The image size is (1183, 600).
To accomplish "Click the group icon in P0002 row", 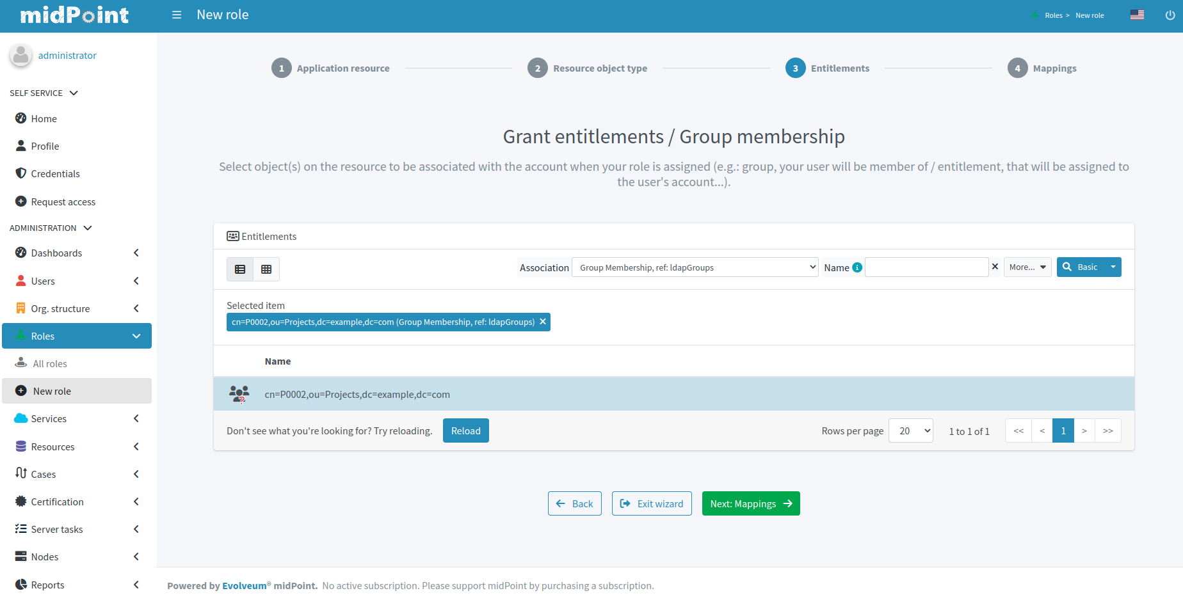I will 239,394.
